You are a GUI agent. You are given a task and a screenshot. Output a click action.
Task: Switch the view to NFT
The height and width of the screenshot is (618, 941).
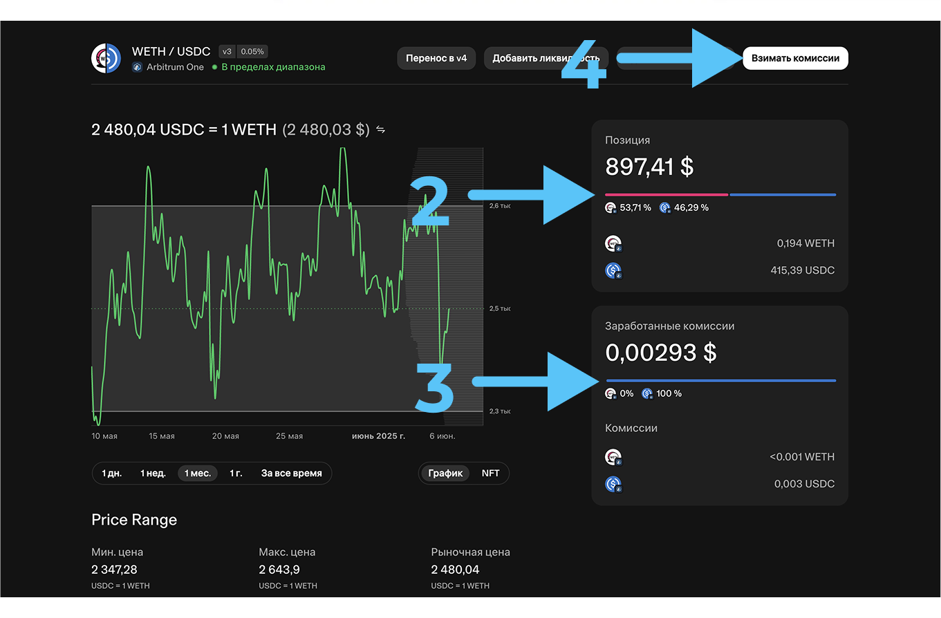click(490, 474)
